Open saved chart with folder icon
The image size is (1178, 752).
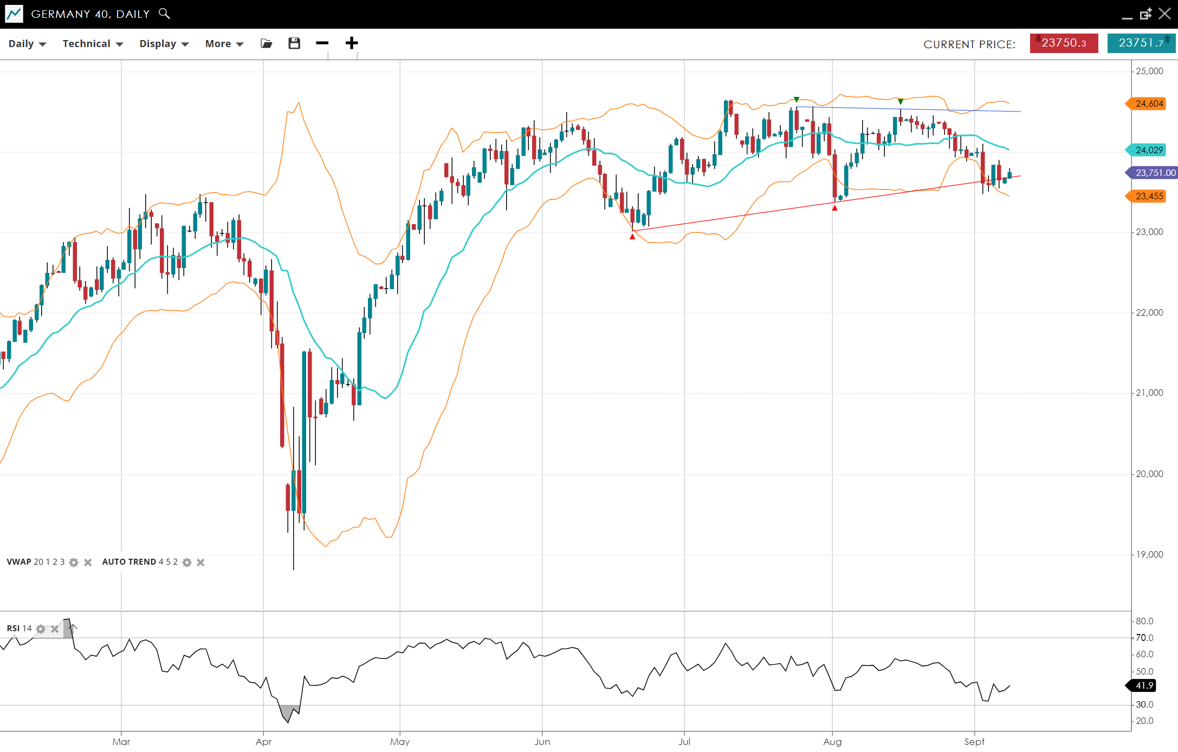click(x=266, y=43)
